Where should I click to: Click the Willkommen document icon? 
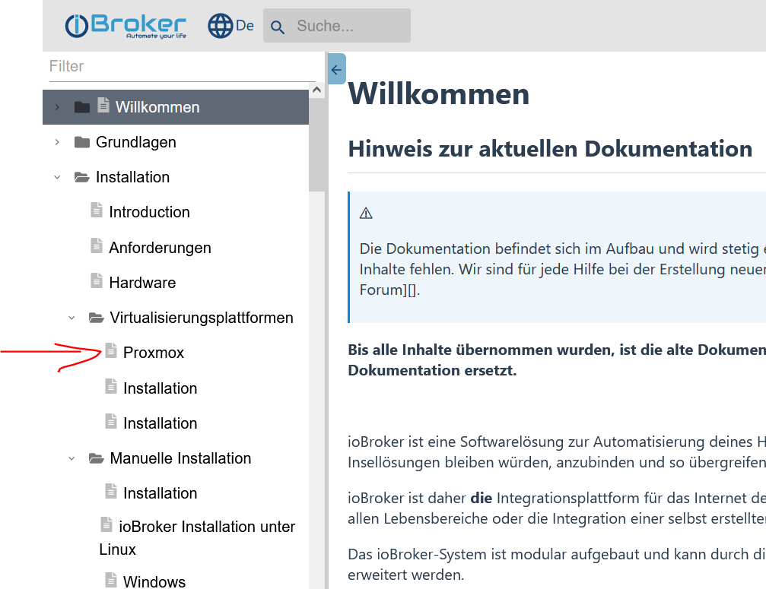(103, 105)
